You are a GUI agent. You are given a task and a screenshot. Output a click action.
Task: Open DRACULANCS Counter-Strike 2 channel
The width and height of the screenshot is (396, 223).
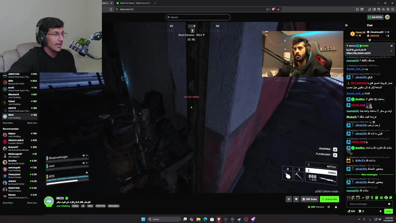[x=19, y=142]
